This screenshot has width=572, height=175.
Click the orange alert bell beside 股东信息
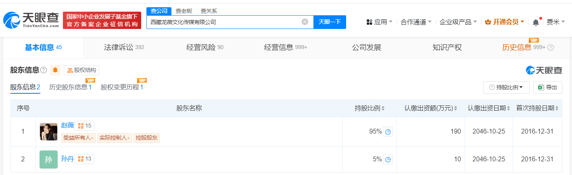(55, 70)
